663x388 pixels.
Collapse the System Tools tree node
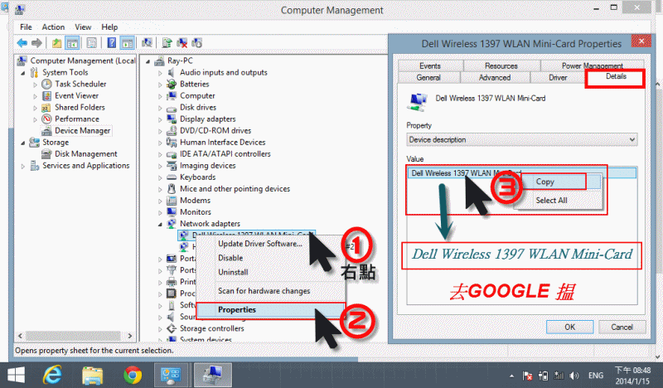coord(23,73)
